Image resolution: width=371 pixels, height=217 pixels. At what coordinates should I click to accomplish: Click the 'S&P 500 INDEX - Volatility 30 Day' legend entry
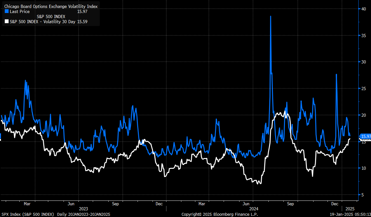43,22
